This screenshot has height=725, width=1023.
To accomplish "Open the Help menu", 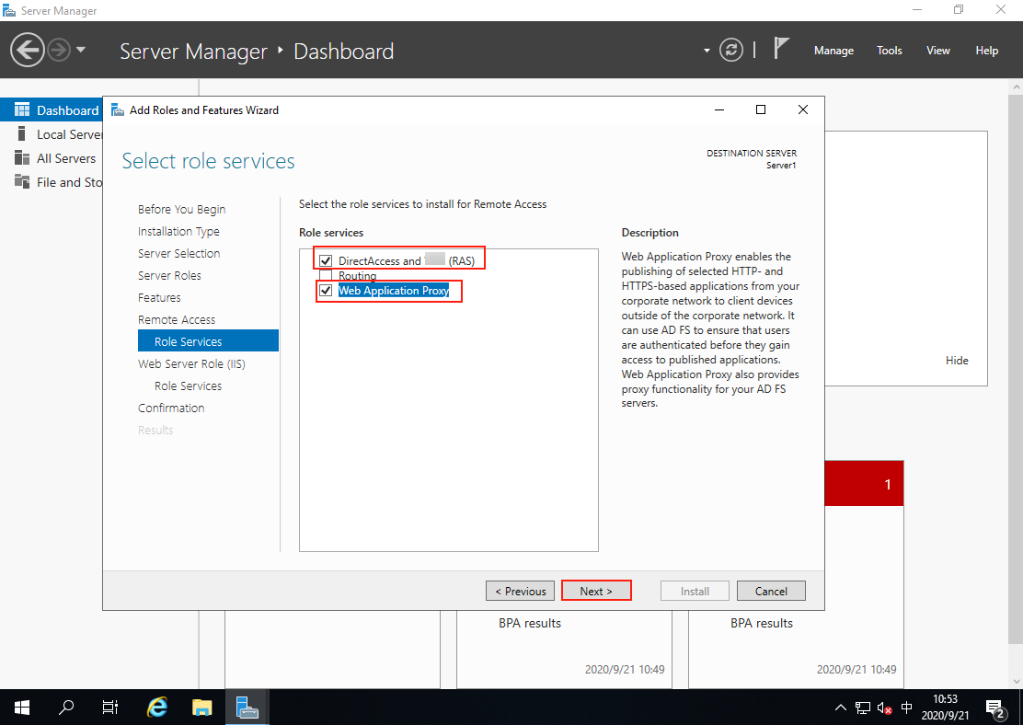I will click(986, 51).
